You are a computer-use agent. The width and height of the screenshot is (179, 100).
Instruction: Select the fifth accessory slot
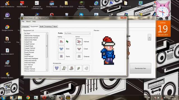[86, 68]
